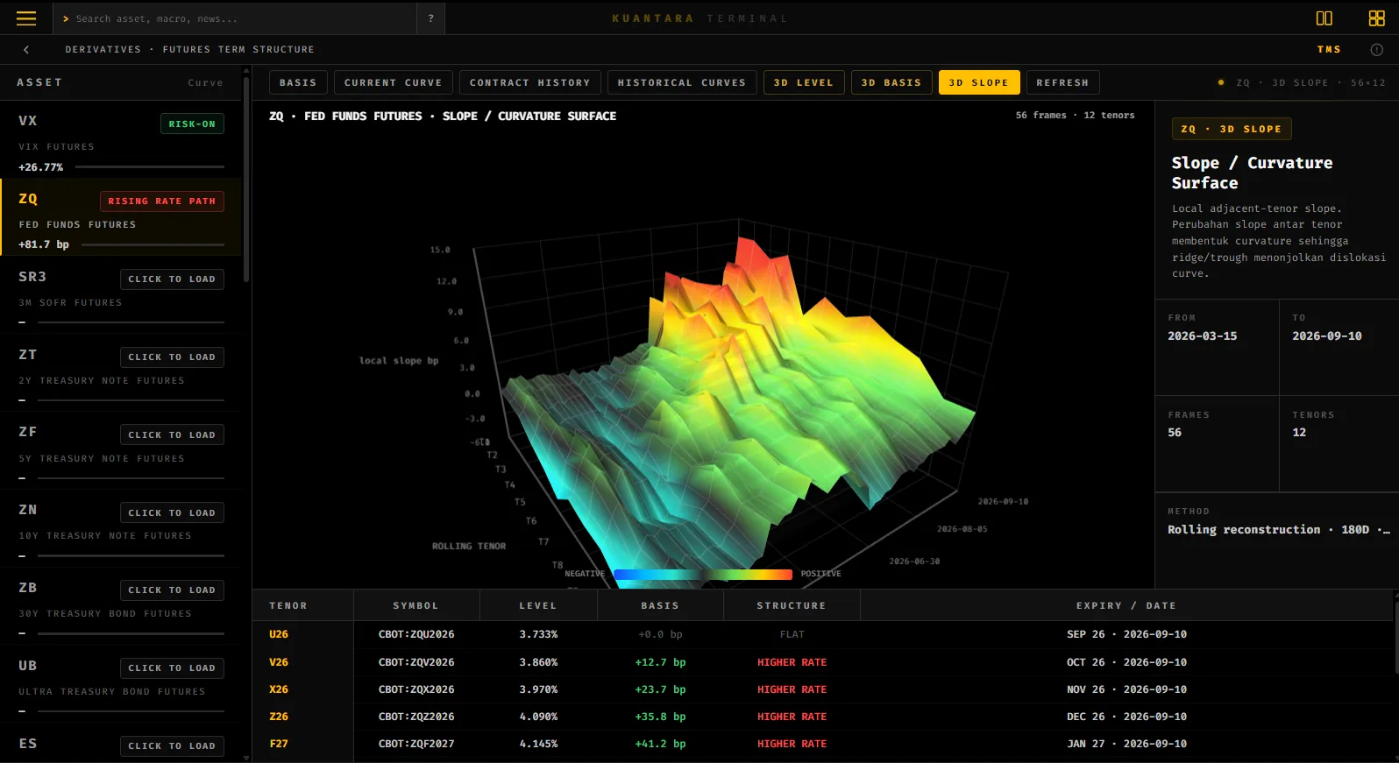Select the U26 tenor row
Viewport: 1399px width, 763px height.
pos(823,634)
